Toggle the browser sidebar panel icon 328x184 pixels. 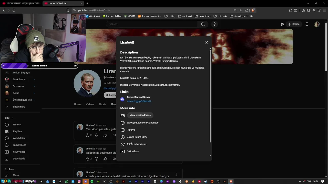click(x=309, y=10)
